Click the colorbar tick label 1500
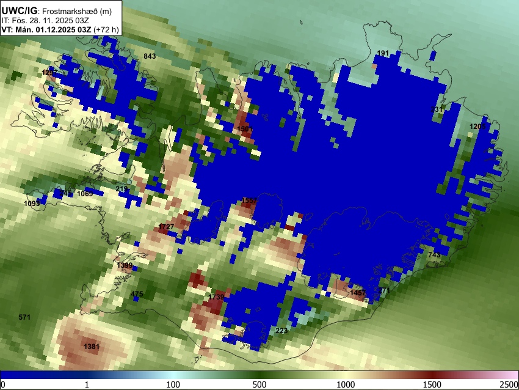 (432, 384)
